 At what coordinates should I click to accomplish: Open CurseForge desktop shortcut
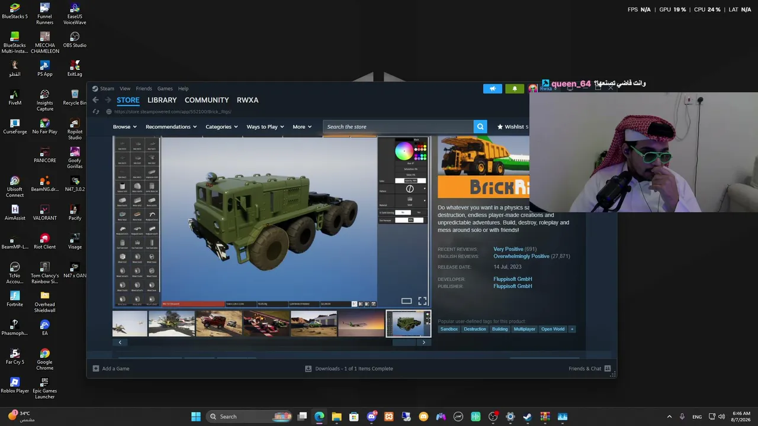pos(15,126)
